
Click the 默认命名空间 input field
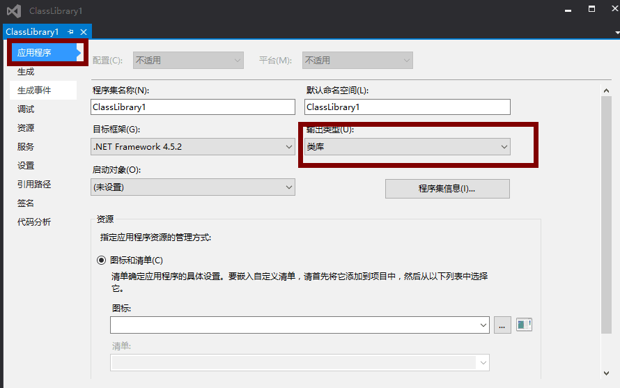pyautogui.click(x=408, y=107)
